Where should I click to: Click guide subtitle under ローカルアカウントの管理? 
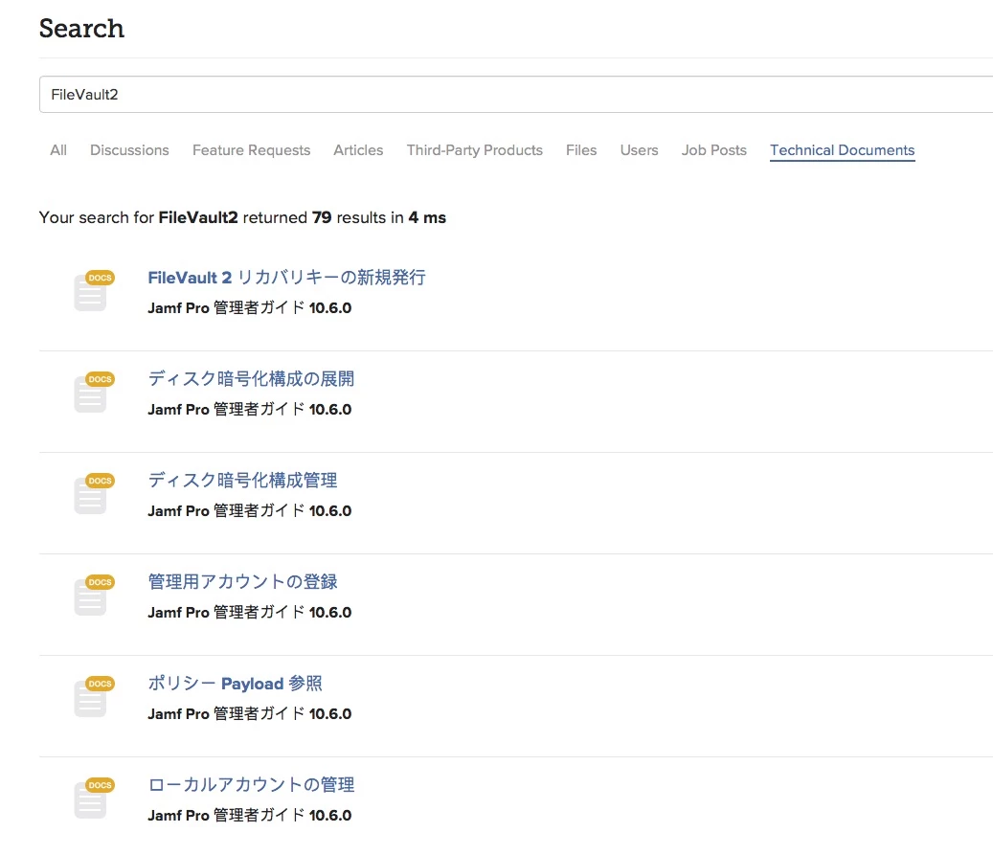[x=250, y=815]
